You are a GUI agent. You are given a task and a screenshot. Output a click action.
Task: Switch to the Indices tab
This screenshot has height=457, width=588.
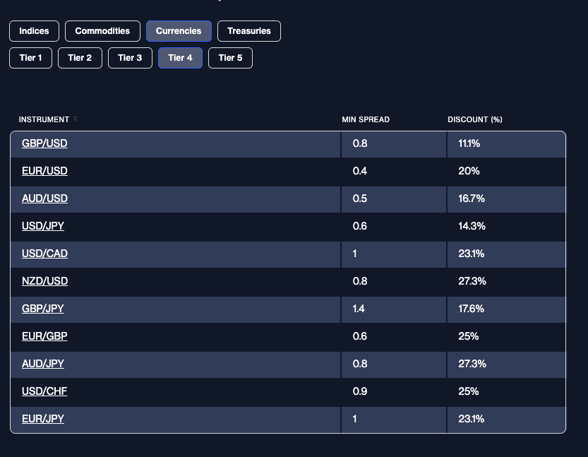click(x=34, y=31)
